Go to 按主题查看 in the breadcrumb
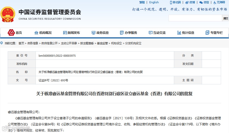The width and height of the screenshot is (229, 133). pos(87,43)
